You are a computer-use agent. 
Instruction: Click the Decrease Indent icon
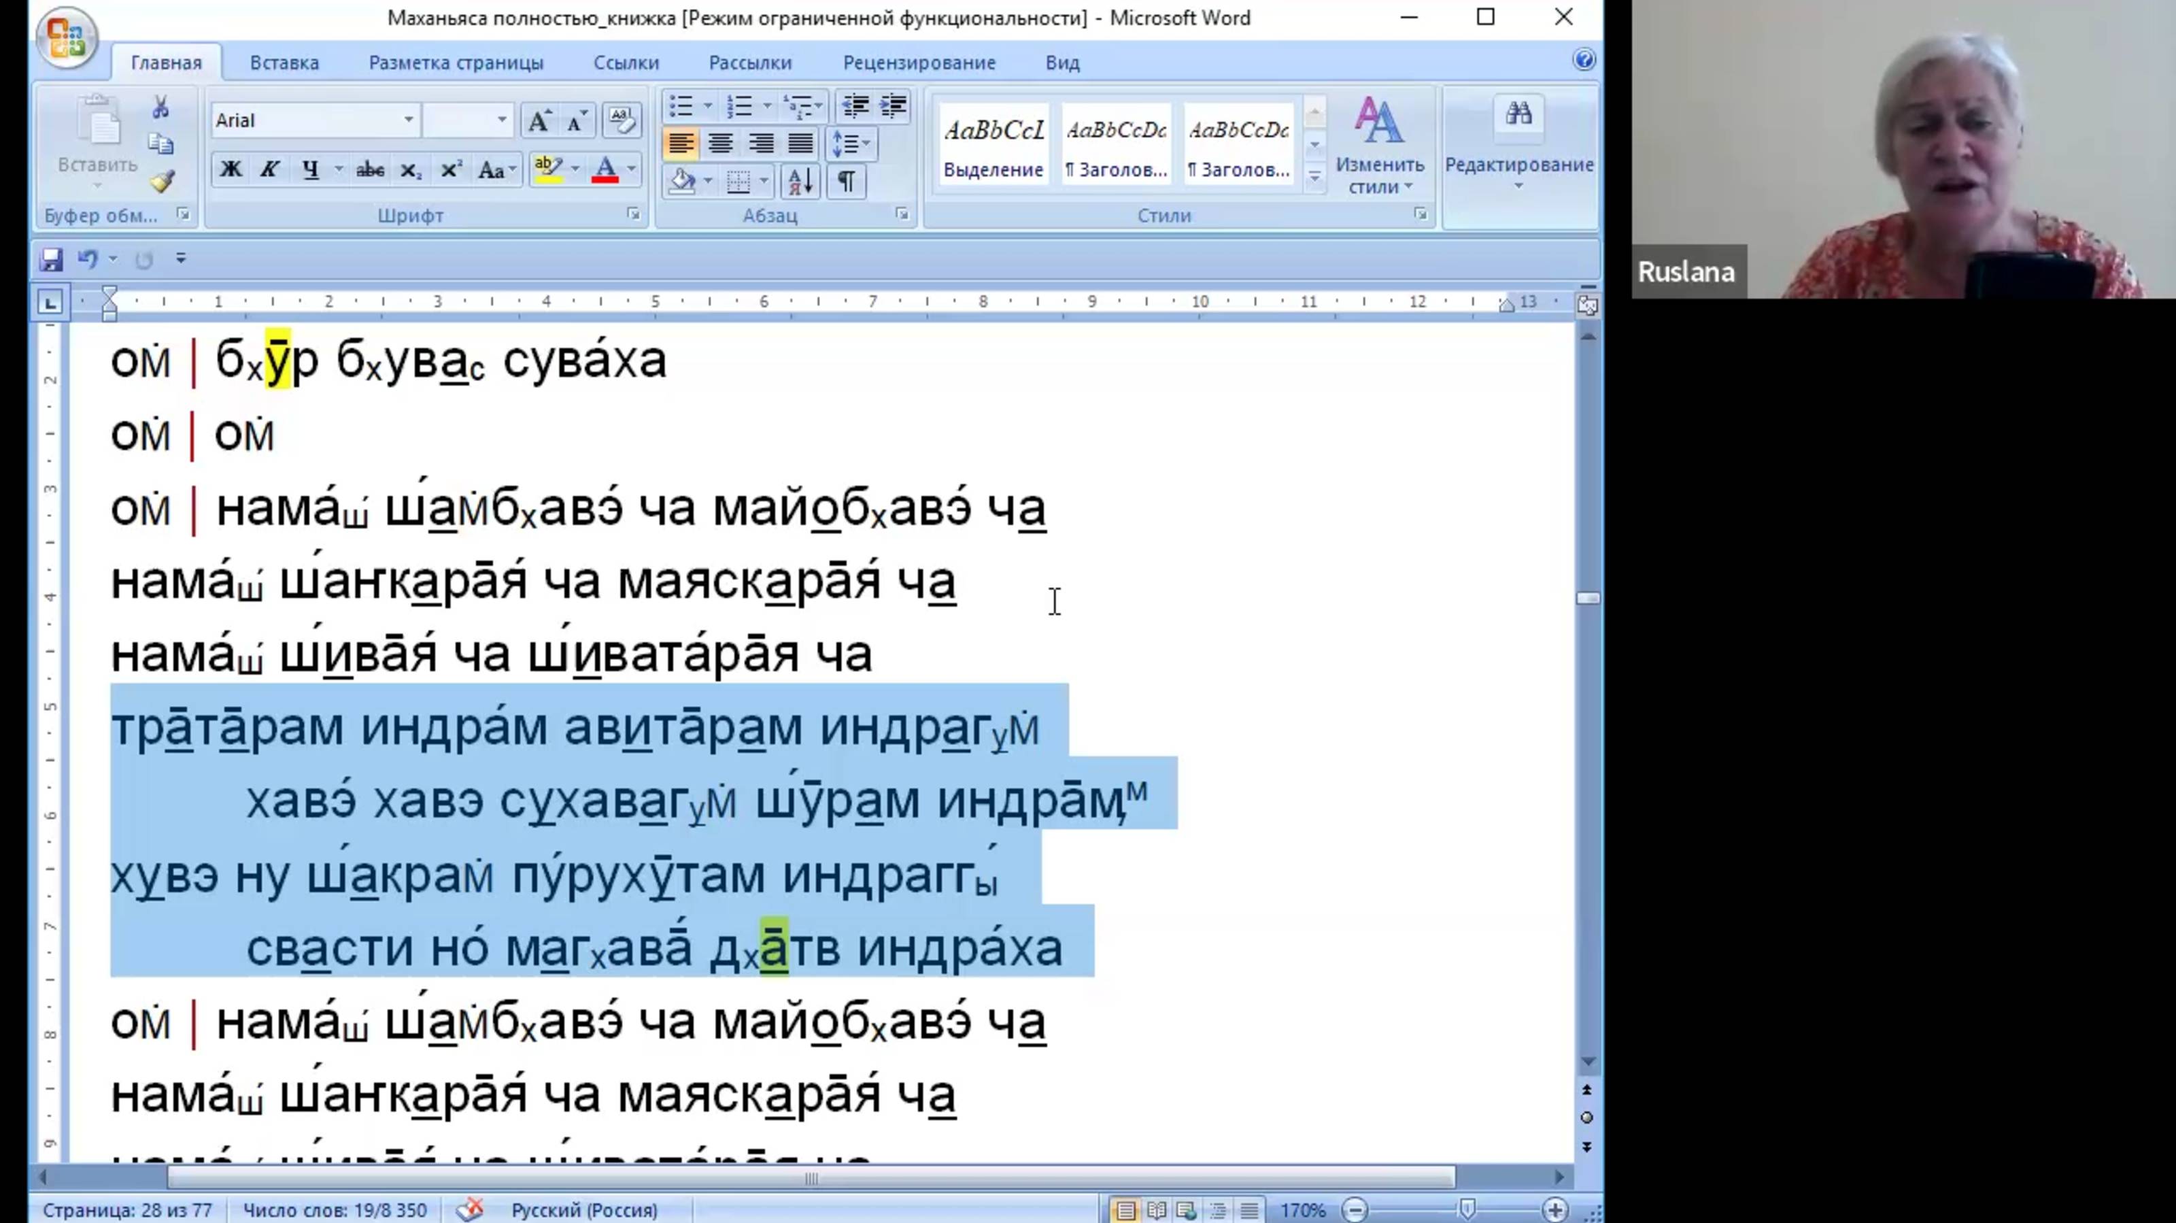(855, 107)
